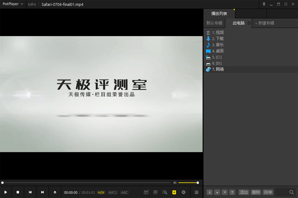
Task: Open the control panel gear settings
Action: (x=183, y=192)
